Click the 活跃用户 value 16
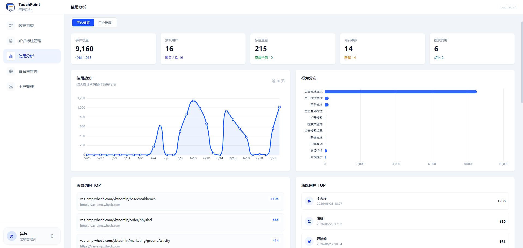 169,49
